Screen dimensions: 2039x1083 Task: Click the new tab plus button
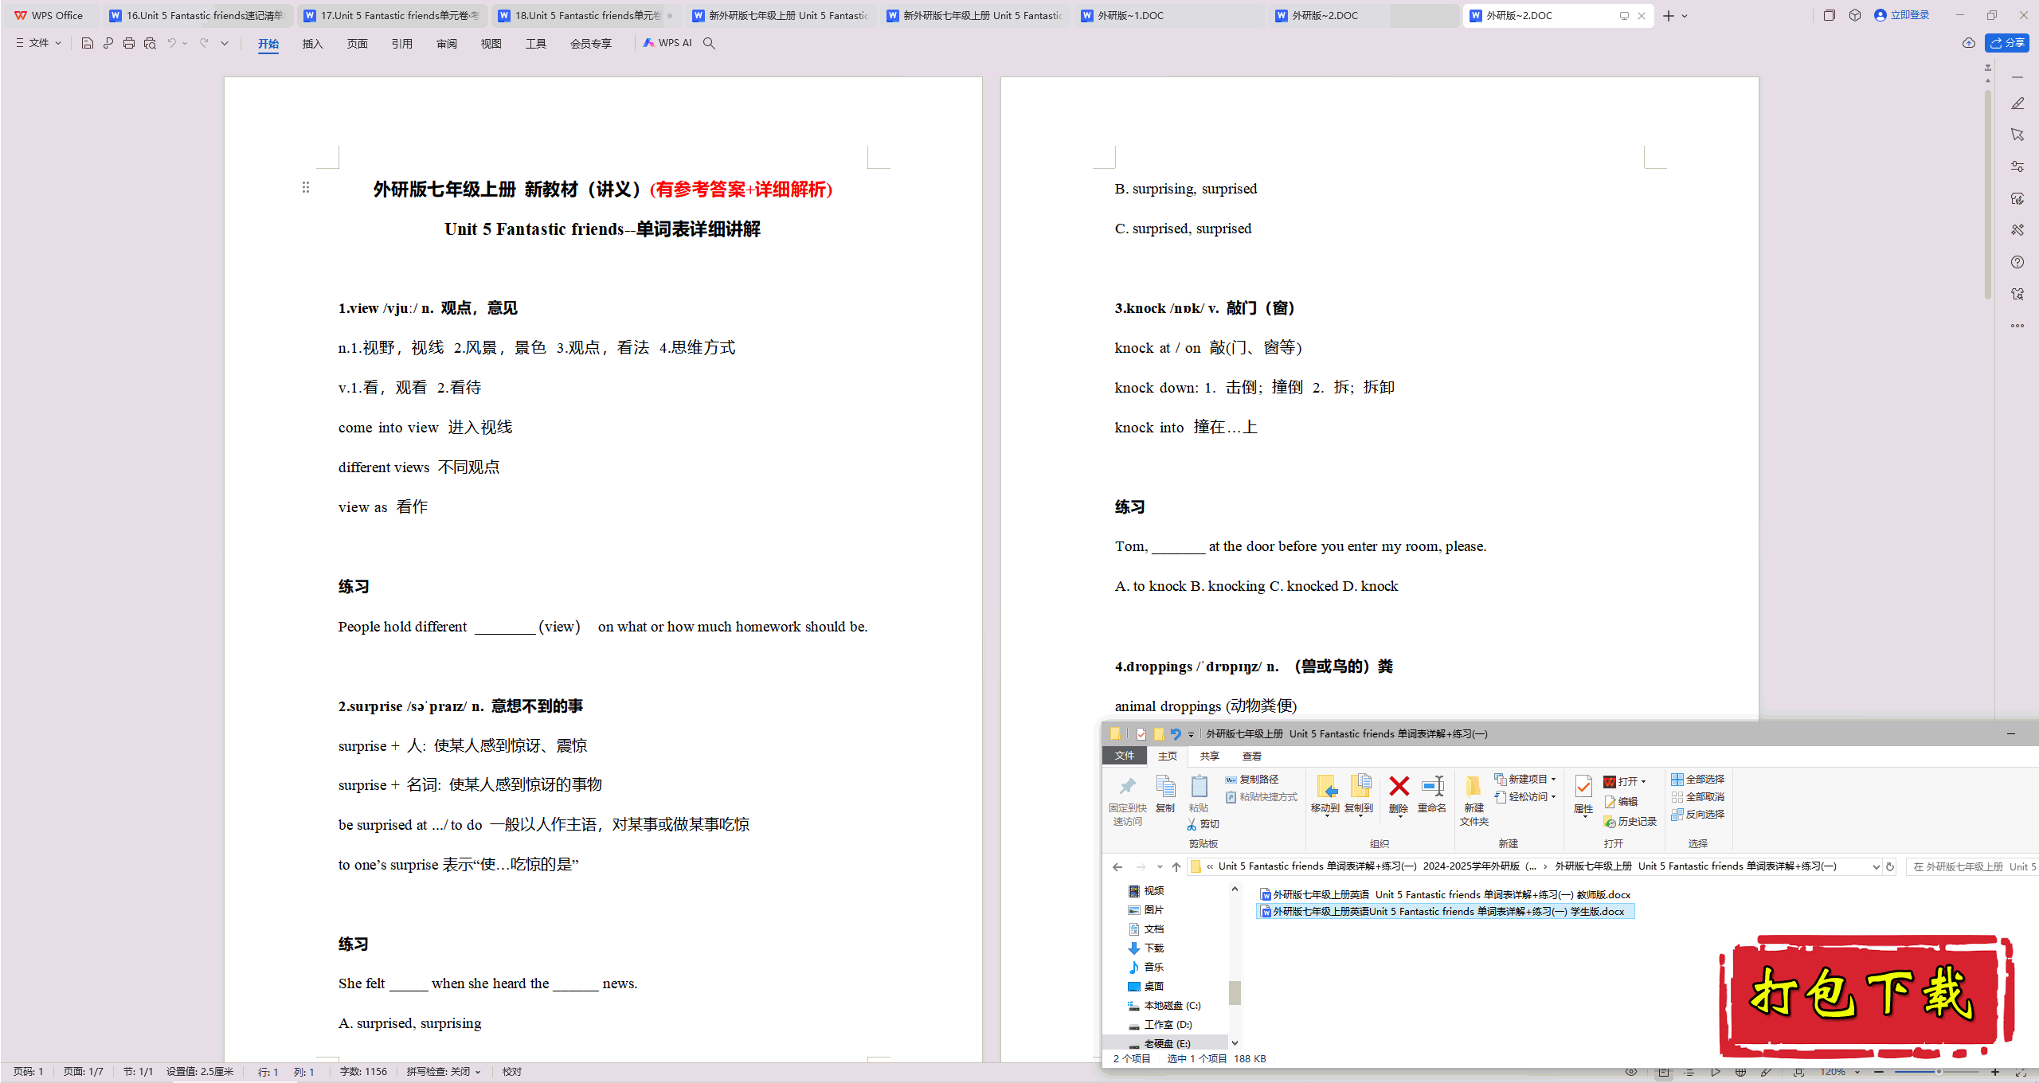tap(1668, 16)
